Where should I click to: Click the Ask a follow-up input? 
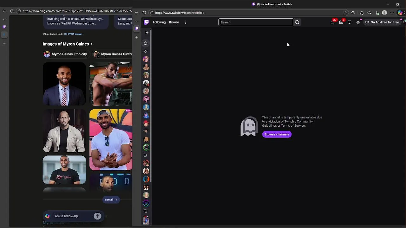pyautogui.click(x=73, y=216)
